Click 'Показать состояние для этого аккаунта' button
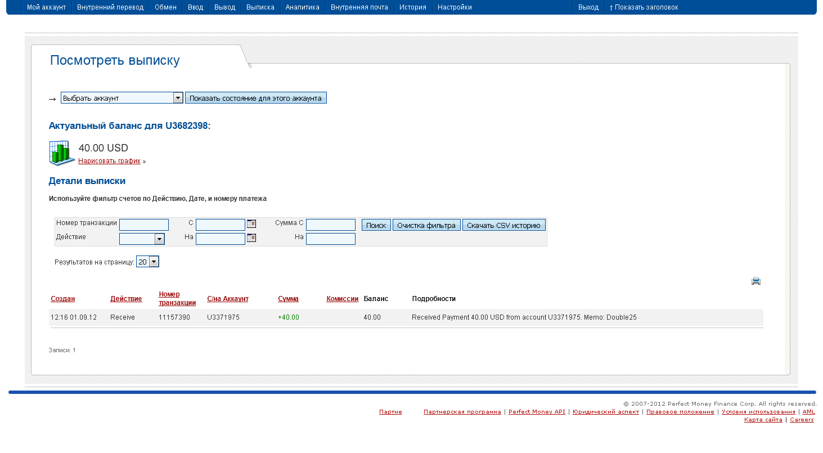 (255, 98)
